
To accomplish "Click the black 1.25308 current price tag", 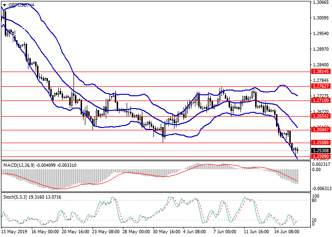I will [x=321, y=150].
